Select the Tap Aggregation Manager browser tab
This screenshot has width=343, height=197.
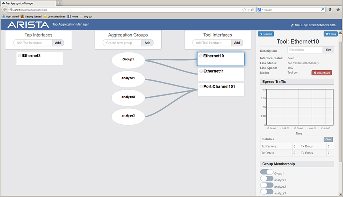[x=28, y=3]
